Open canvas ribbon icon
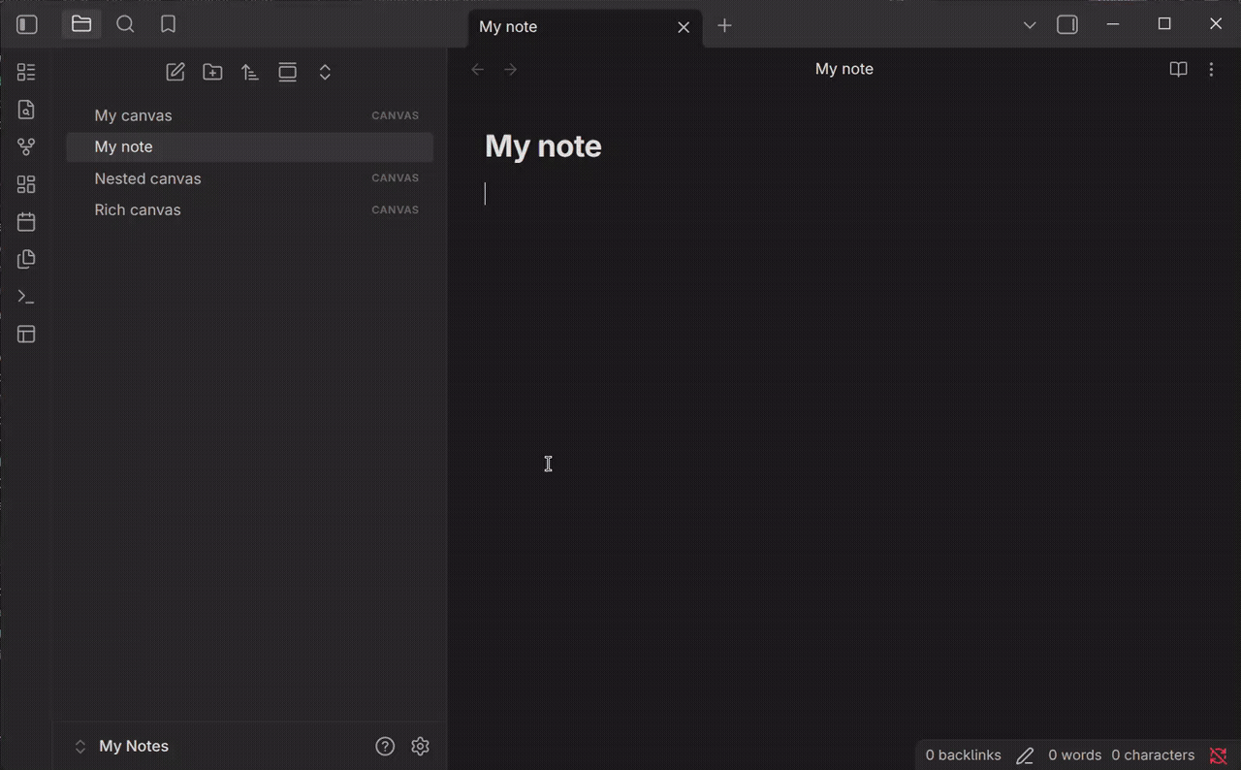The height and width of the screenshot is (770, 1241). (x=26, y=184)
